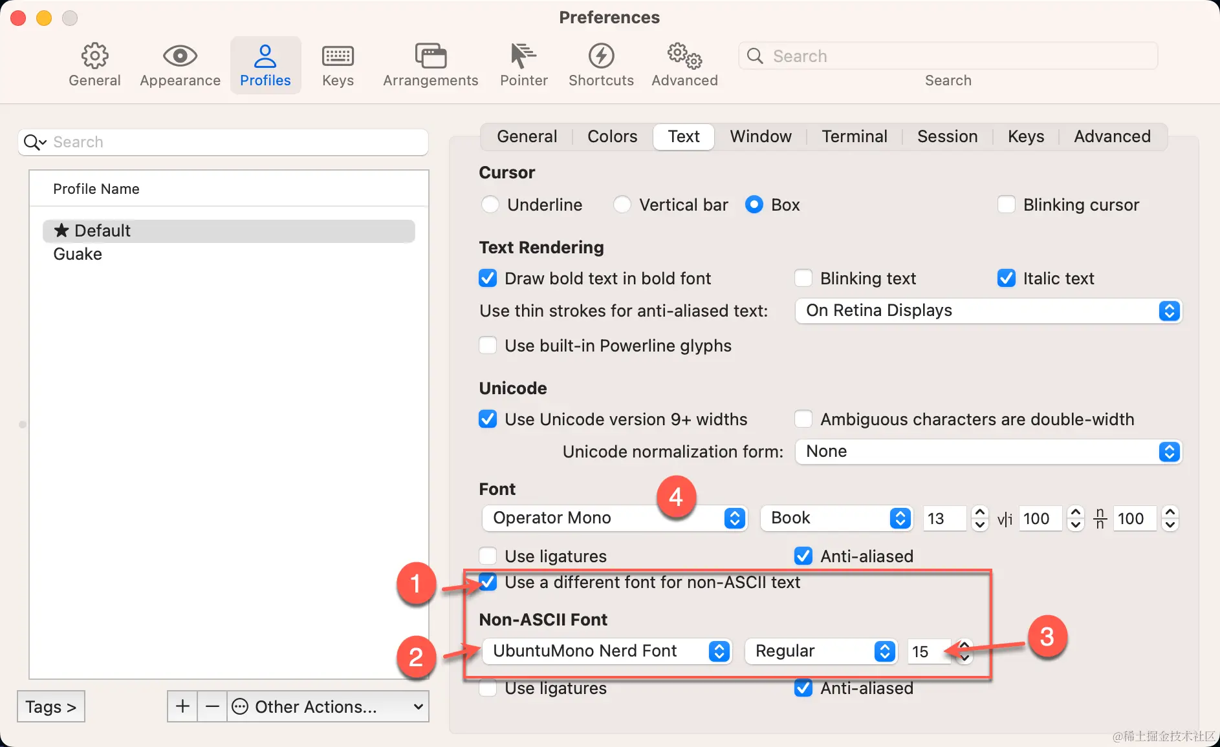Open the Book font weight dropdown
Screen dimensions: 1220x747
[836, 518]
